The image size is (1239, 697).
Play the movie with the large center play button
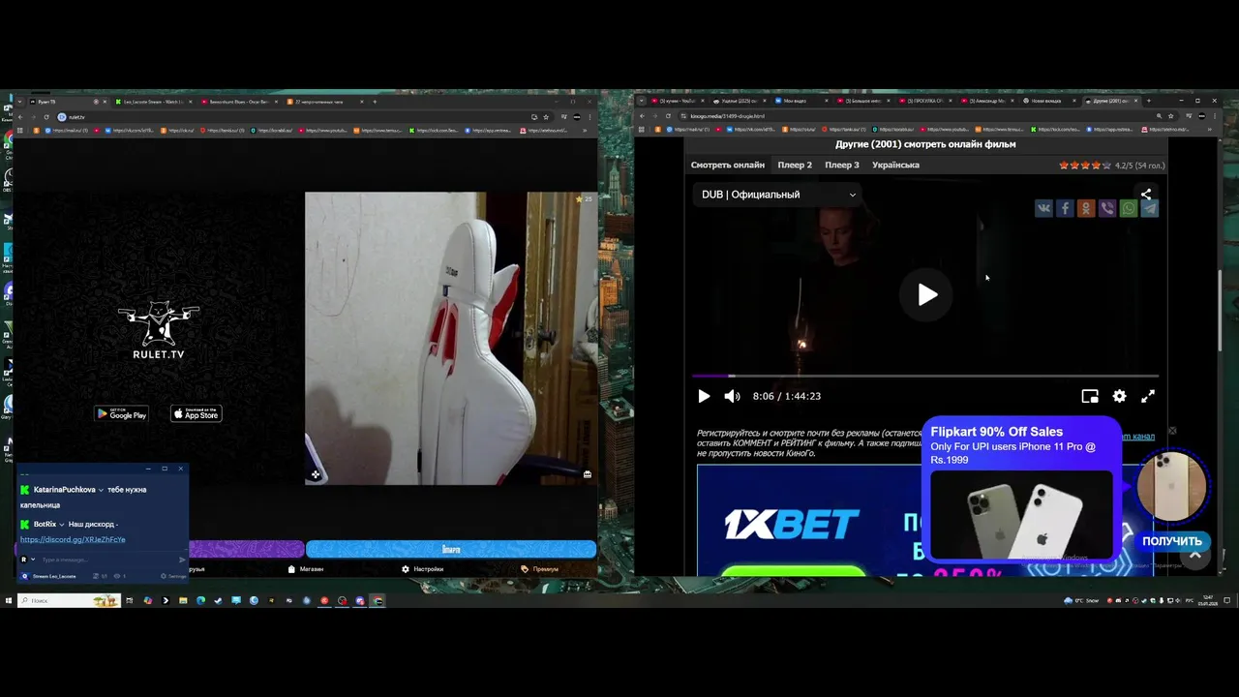927,295
